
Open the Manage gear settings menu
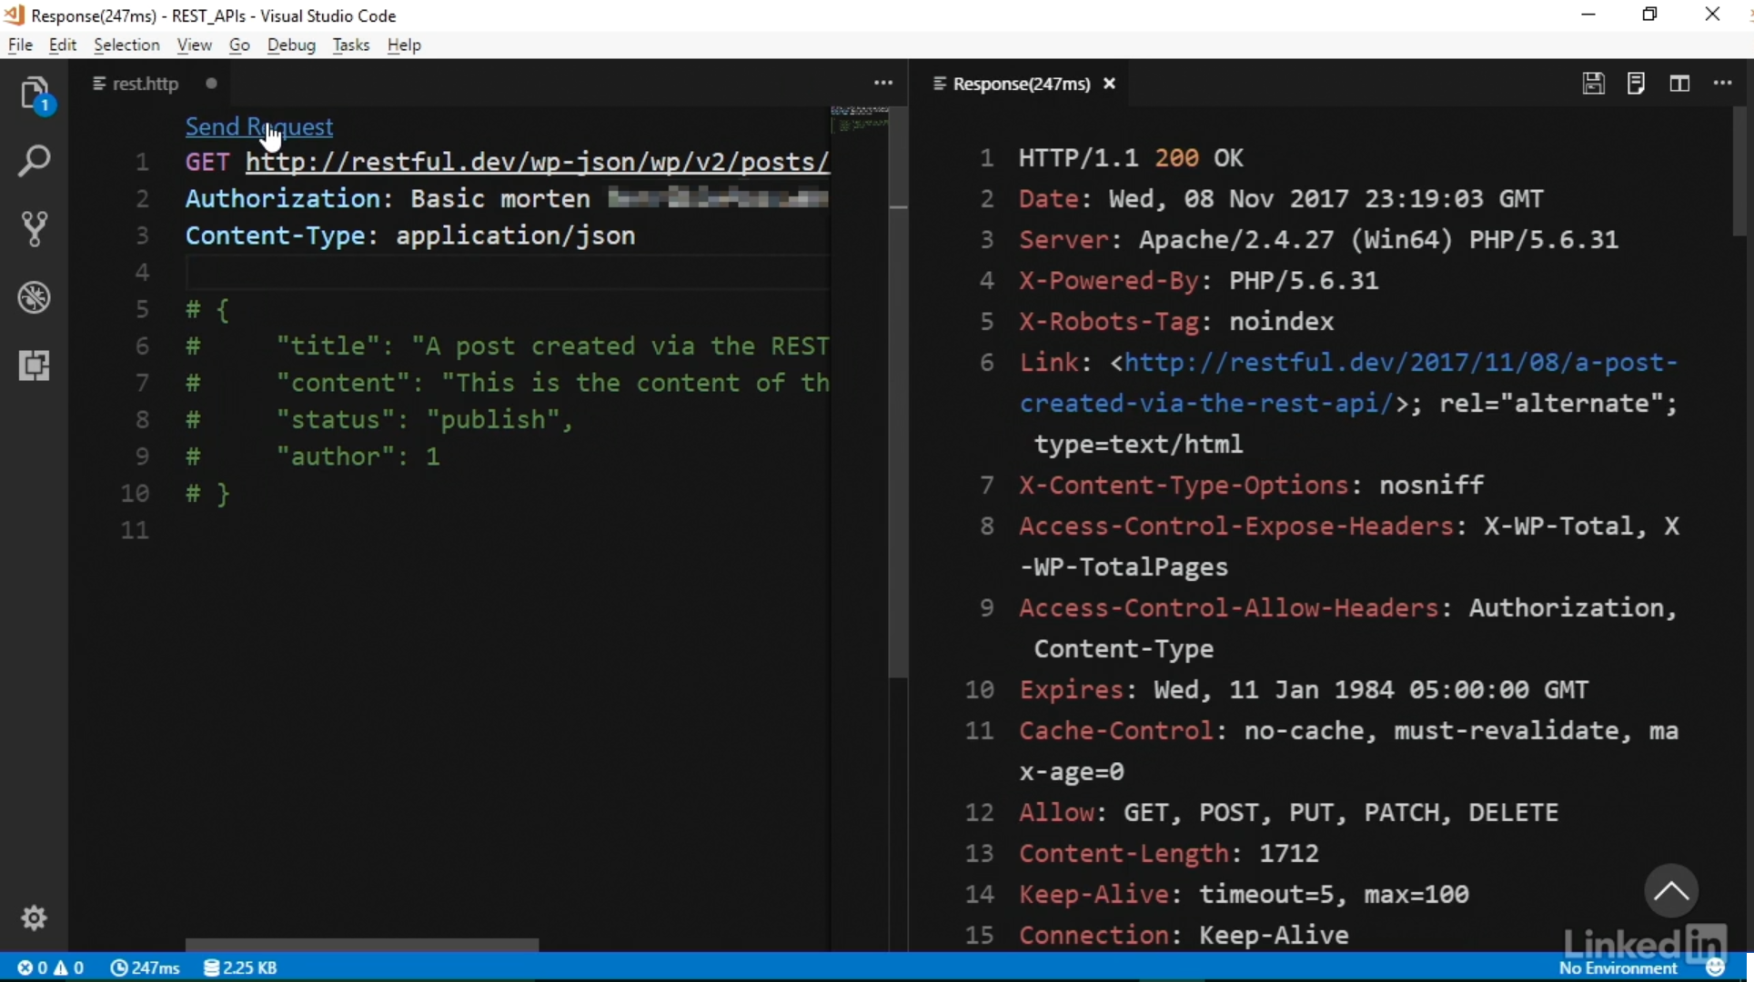pos(35,917)
